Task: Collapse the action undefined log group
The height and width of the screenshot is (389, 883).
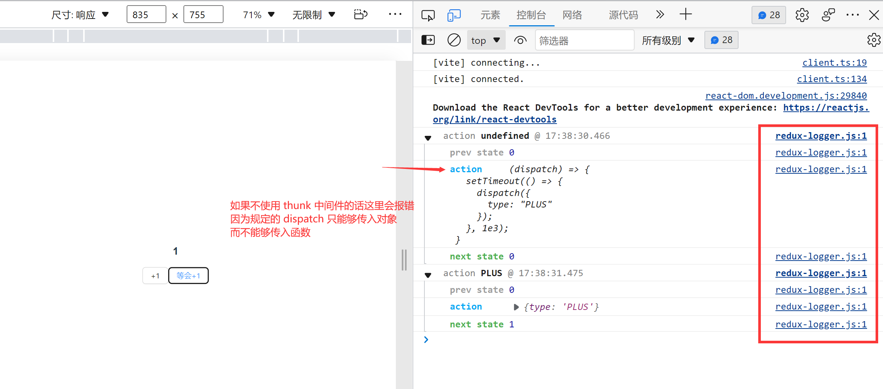Action: tap(428, 138)
